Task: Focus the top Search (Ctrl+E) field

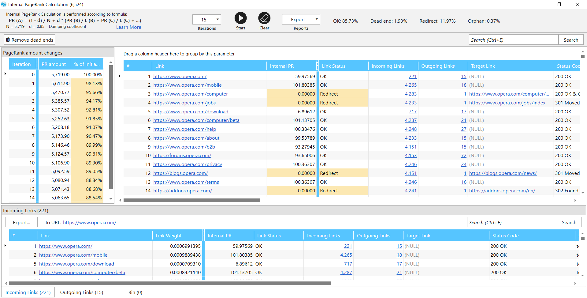Action: click(x=514, y=40)
